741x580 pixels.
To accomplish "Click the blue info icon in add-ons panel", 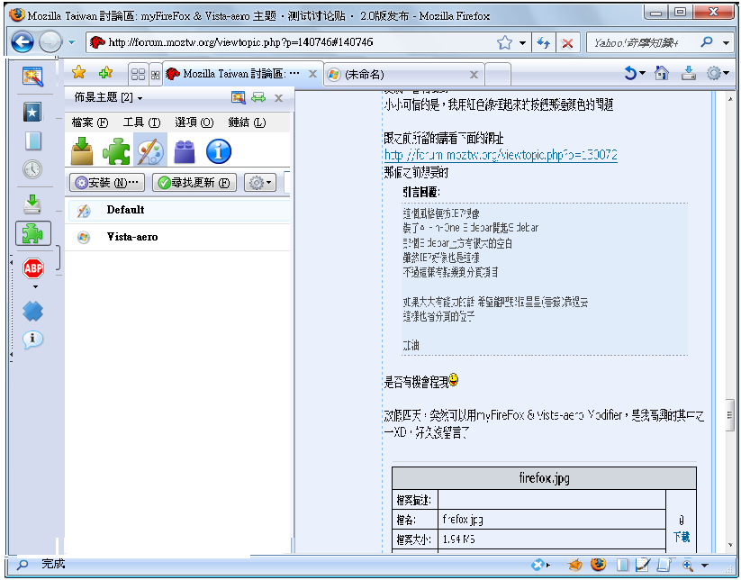I will pyautogui.click(x=219, y=151).
